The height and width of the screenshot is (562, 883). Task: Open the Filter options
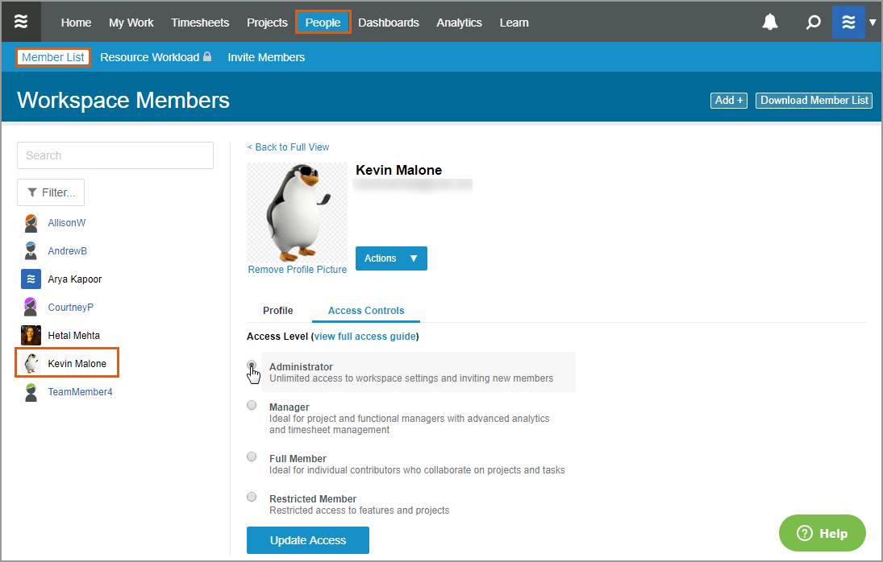50,192
